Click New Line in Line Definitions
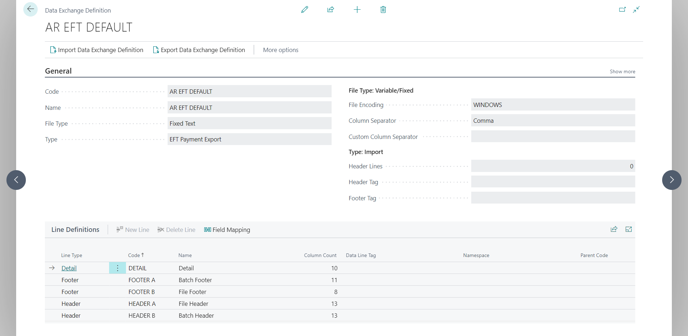 tap(133, 230)
